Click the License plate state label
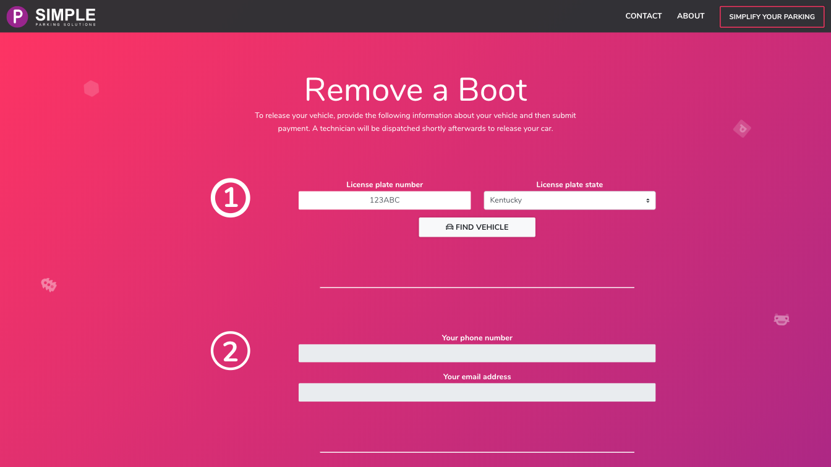 [569, 185]
